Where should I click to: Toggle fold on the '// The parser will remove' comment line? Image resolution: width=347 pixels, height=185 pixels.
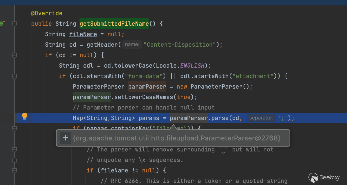pos(14,150)
